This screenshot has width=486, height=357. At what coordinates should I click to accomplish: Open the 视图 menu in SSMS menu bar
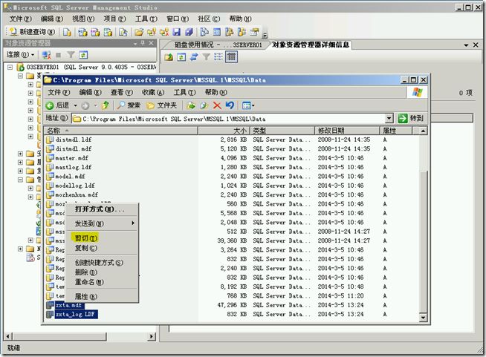83,19
